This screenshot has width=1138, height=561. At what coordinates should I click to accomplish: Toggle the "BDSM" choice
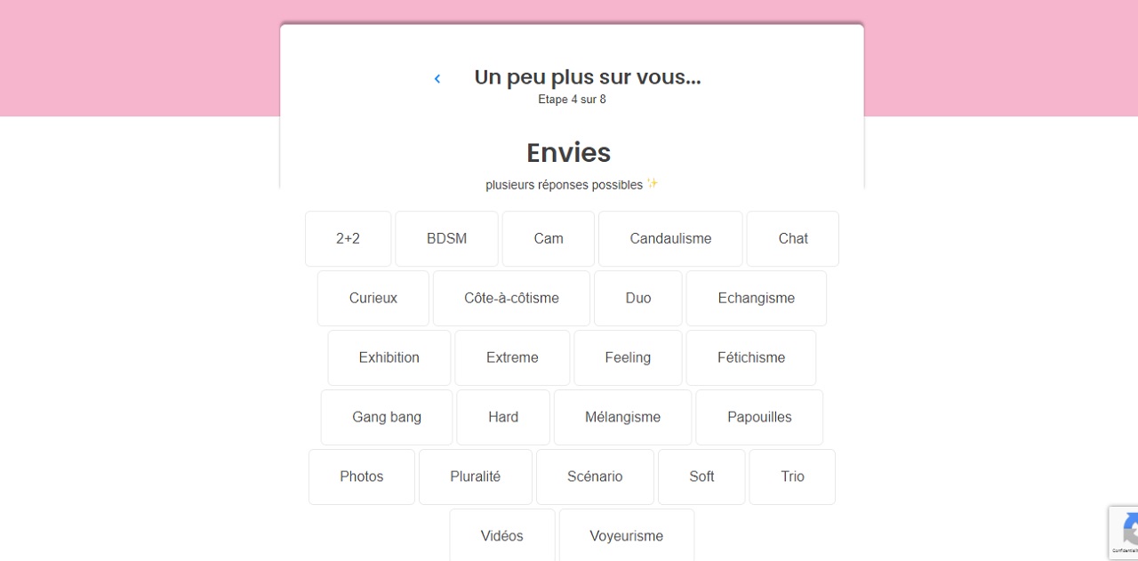pos(446,238)
